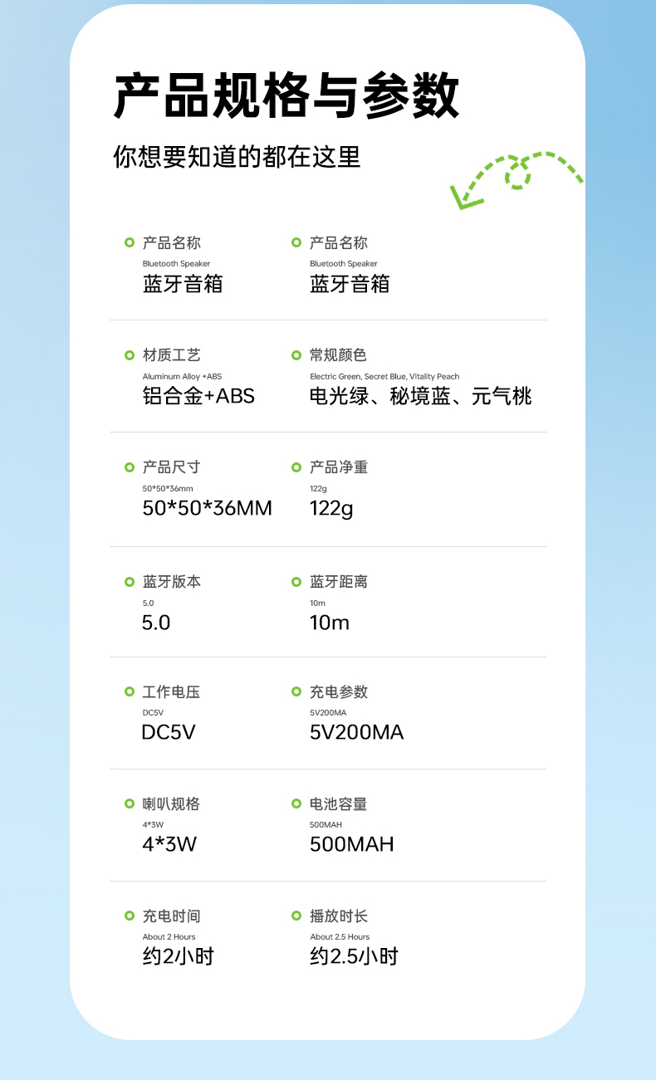Click green circle icon beside 工作电压
The image size is (656, 1080).
click(x=129, y=691)
